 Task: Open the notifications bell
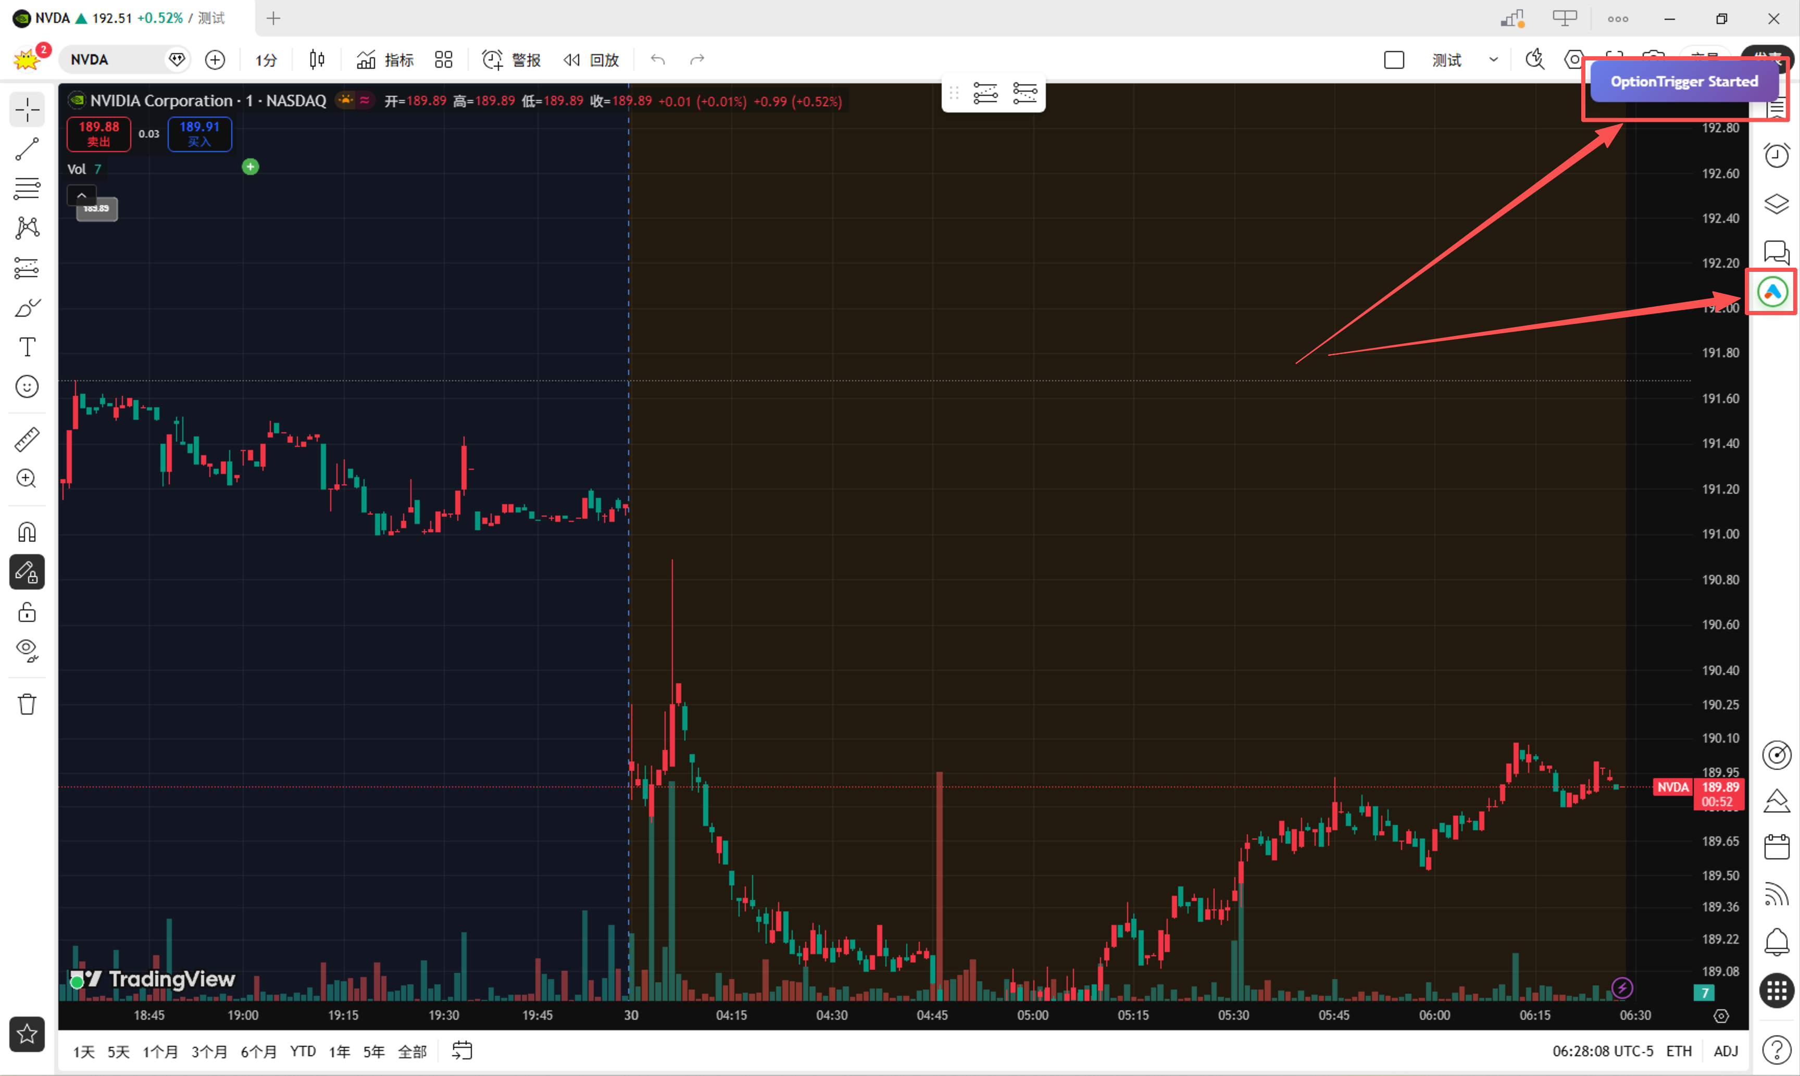[x=1776, y=942]
